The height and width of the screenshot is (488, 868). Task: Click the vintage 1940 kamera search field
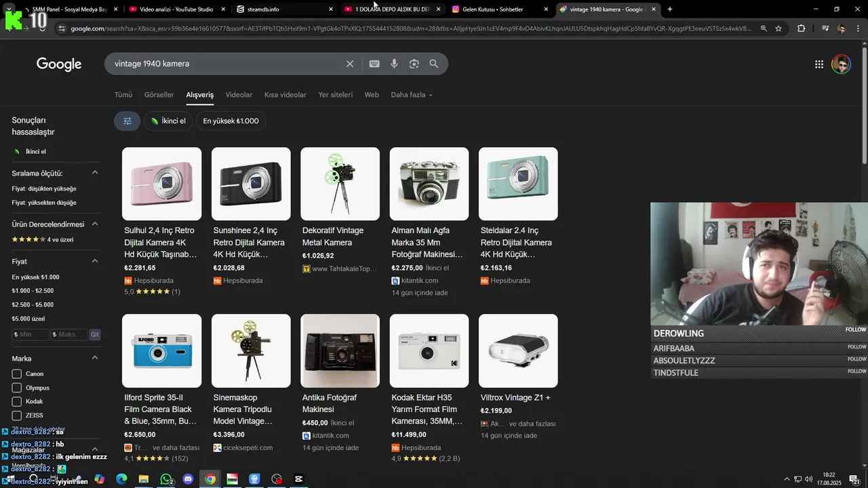[x=227, y=64]
